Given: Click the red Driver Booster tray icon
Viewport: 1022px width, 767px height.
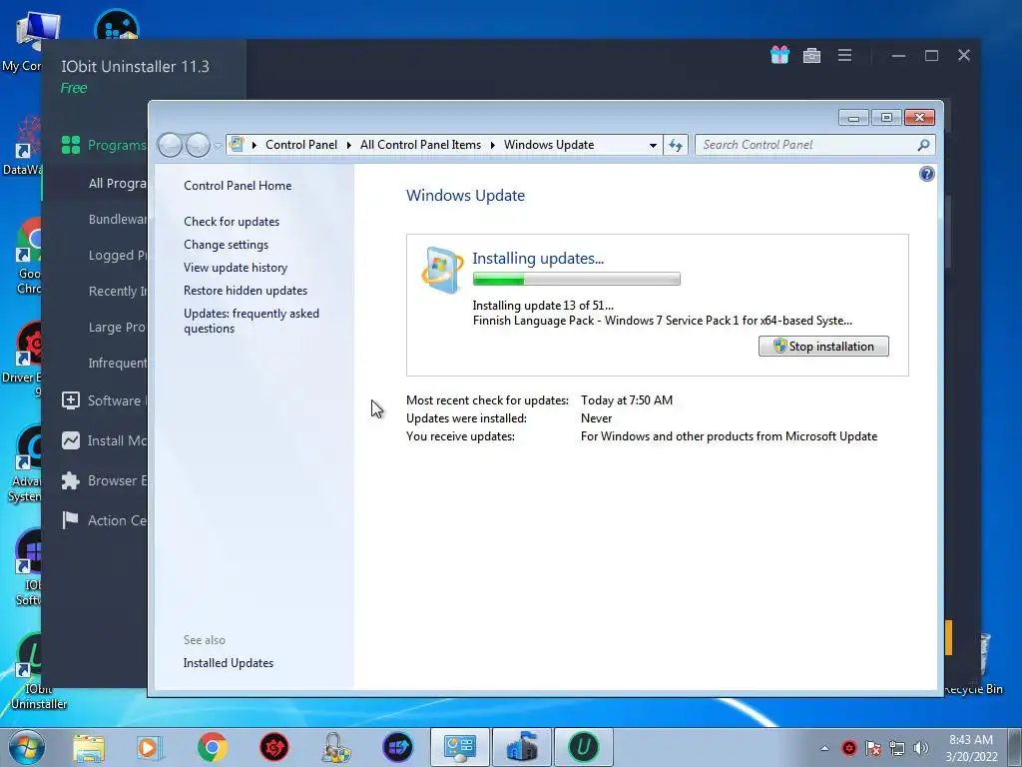Looking at the screenshot, I should coord(848,748).
